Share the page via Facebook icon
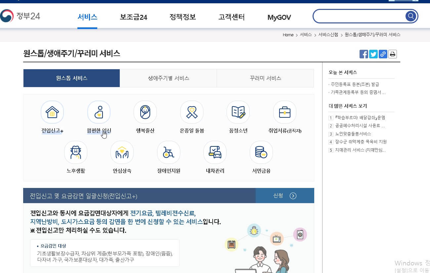 point(364,54)
